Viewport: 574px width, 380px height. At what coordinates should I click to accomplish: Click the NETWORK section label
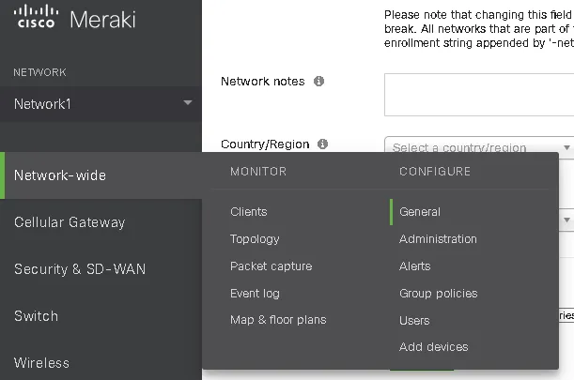point(39,72)
